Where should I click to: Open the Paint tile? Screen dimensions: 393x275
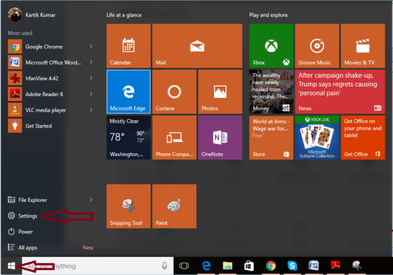[174, 206]
